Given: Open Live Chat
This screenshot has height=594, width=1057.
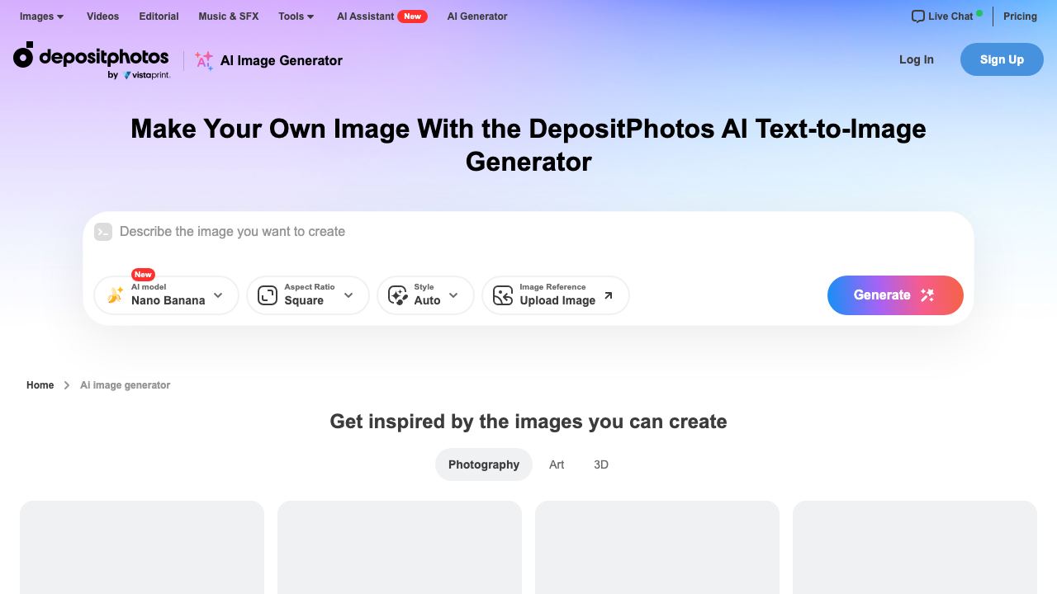Looking at the screenshot, I should tap(947, 16).
